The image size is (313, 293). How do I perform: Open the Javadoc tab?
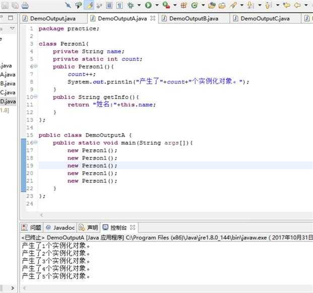coord(60,228)
